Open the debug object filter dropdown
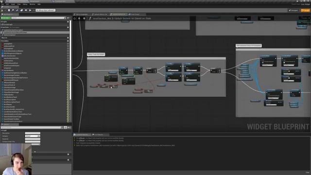This screenshot has width=311, height=175. pos(45,10)
